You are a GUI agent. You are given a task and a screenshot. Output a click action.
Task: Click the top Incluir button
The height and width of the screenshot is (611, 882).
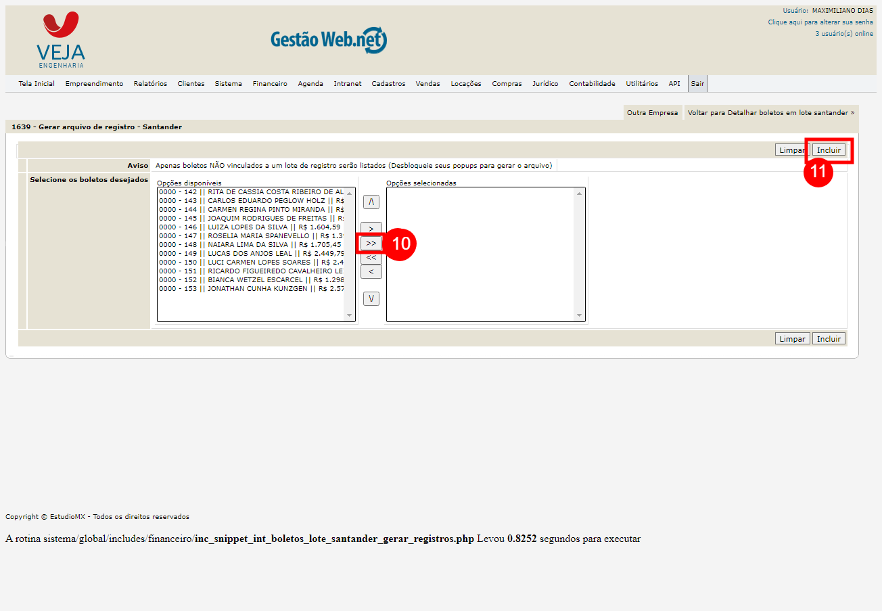pyautogui.click(x=829, y=150)
